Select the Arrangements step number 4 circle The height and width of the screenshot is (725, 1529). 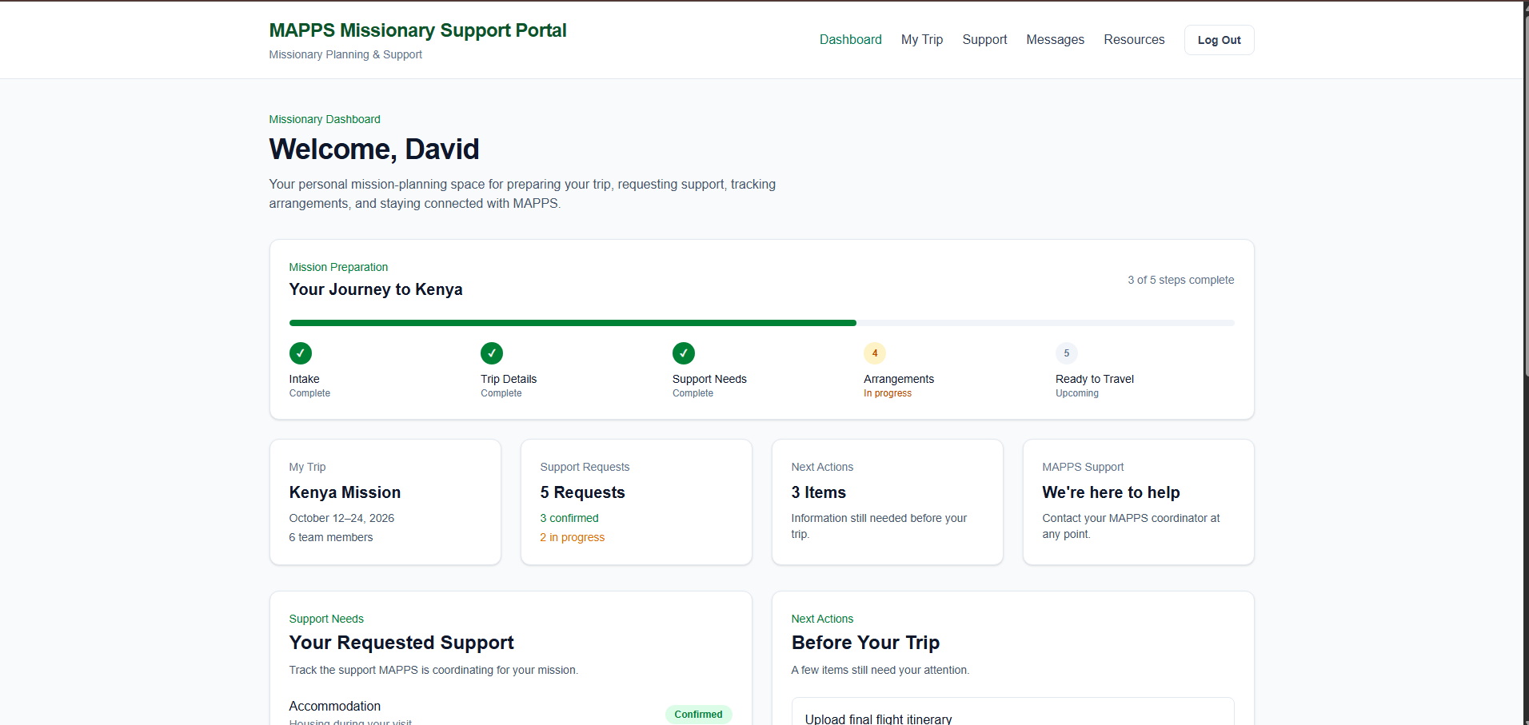coord(875,353)
